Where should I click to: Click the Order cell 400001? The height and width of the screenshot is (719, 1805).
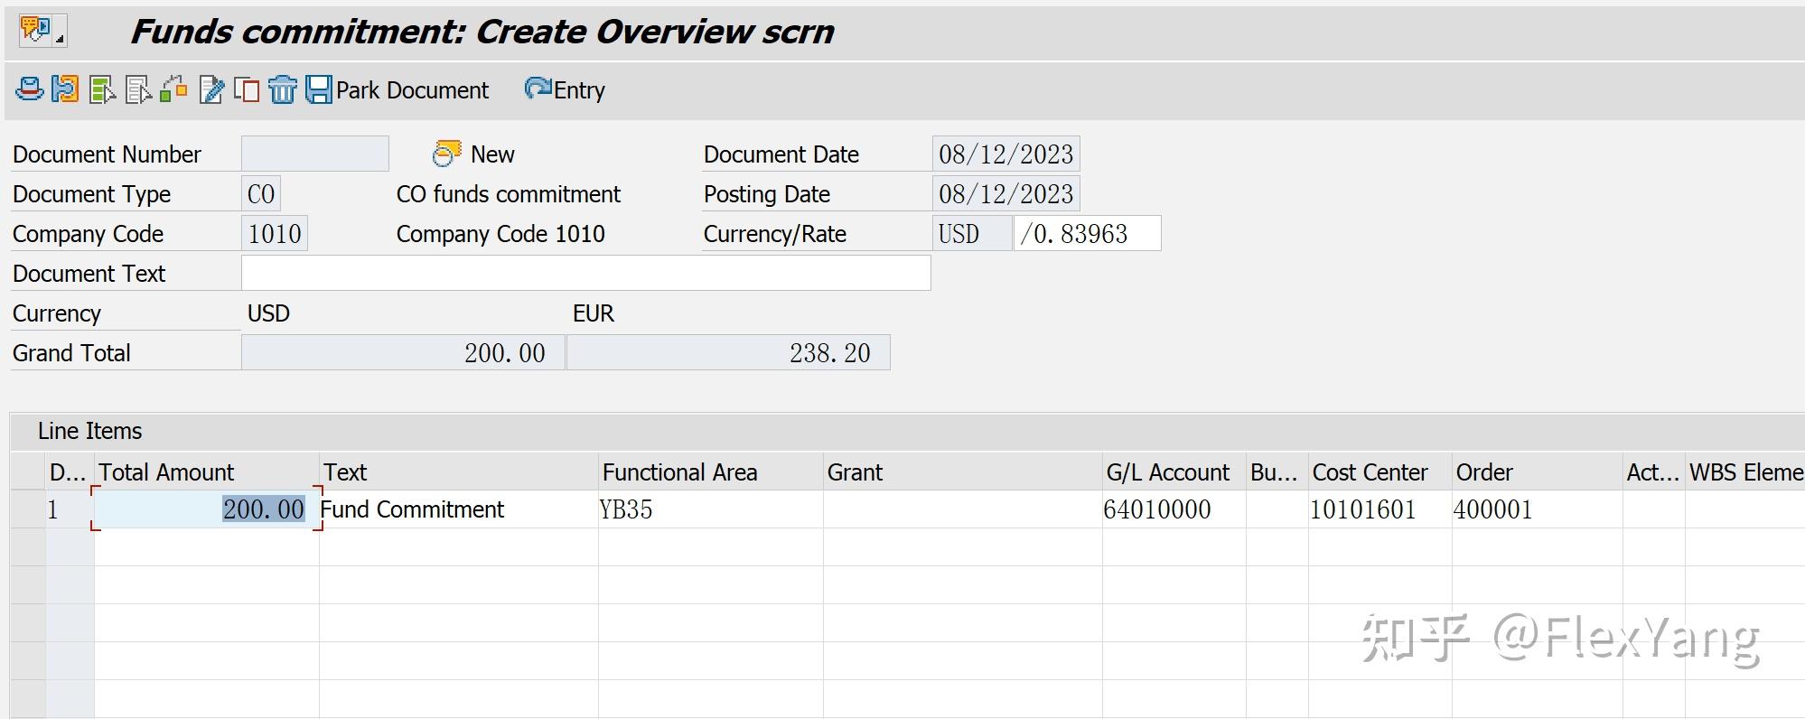1537,509
